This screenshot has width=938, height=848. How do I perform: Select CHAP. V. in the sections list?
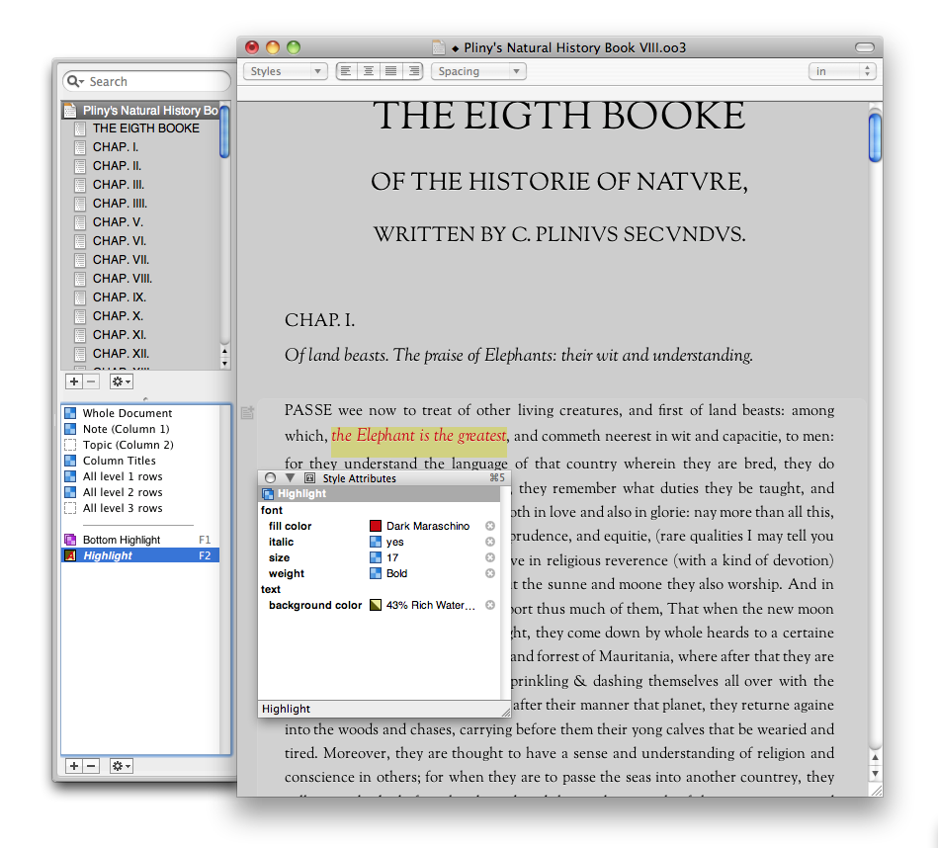[118, 222]
